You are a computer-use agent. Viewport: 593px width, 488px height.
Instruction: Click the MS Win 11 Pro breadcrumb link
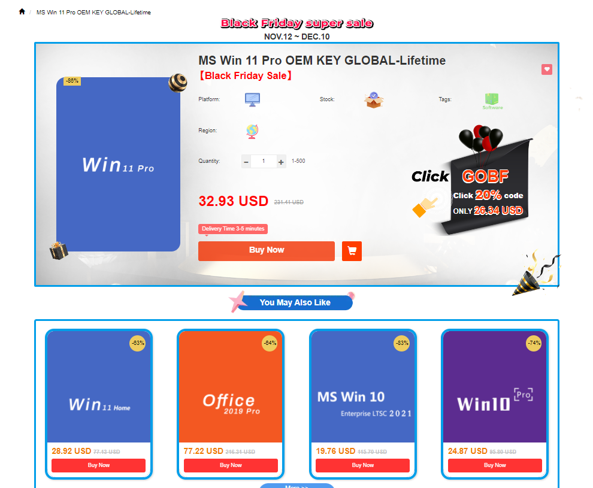[x=93, y=13]
